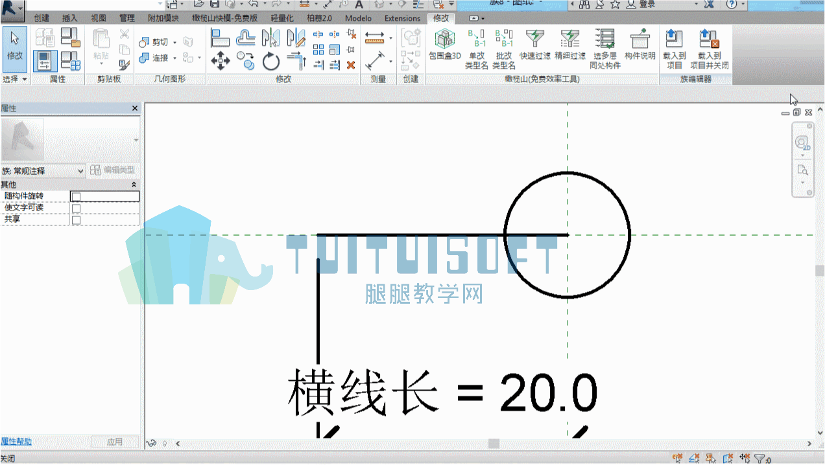
Task: Select the Align tool in 修改 panel
Action: coord(221,38)
